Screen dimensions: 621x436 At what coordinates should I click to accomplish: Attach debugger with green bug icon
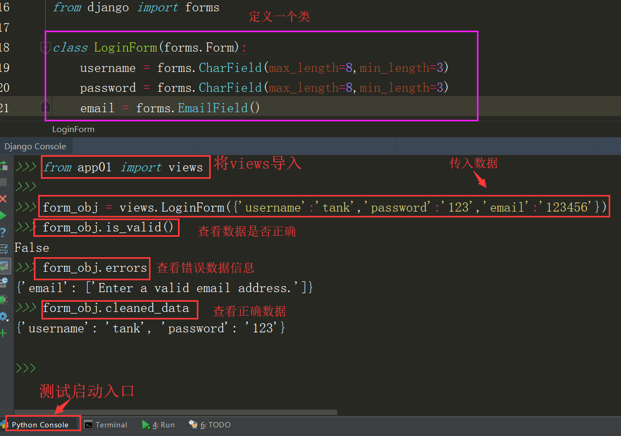click(4, 299)
